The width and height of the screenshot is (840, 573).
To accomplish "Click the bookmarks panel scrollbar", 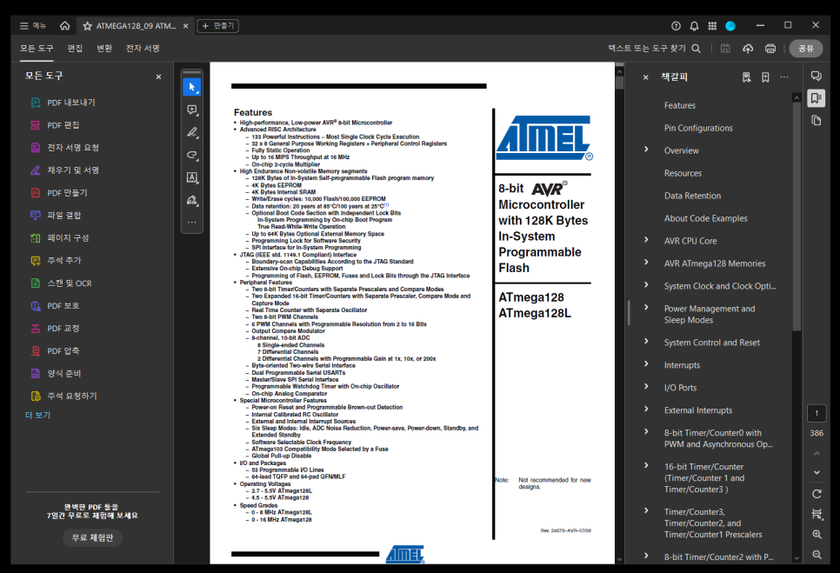I will (797, 217).
